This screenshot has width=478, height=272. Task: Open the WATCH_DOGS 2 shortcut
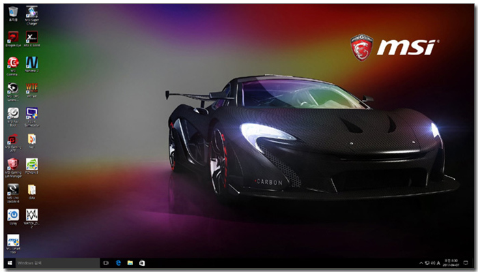click(x=31, y=218)
